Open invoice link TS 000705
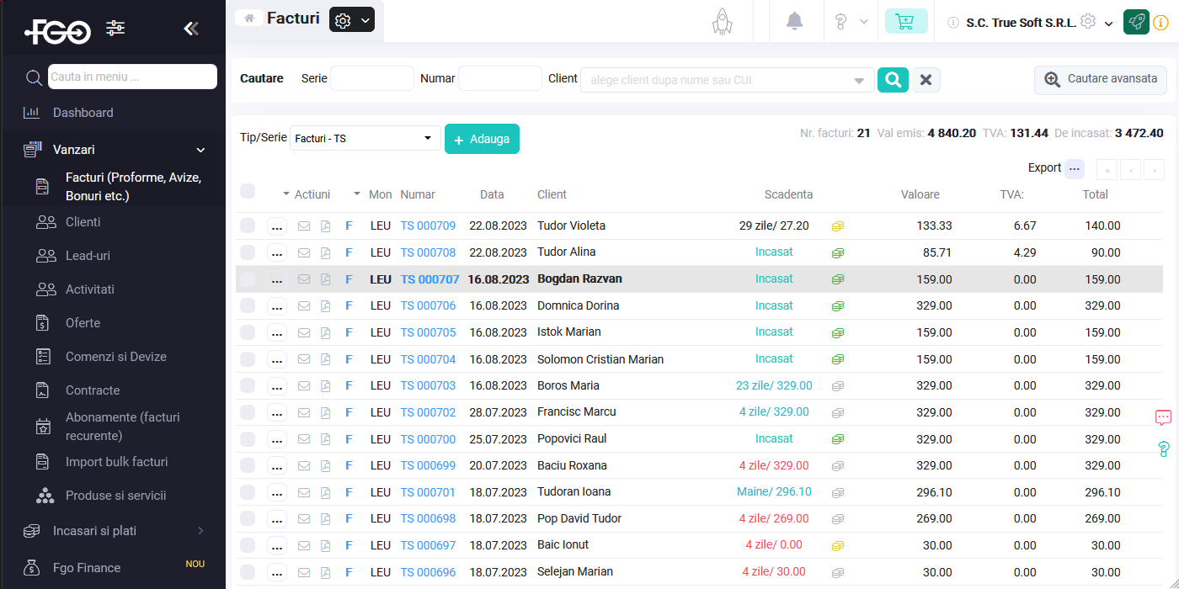 coord(428,332)
